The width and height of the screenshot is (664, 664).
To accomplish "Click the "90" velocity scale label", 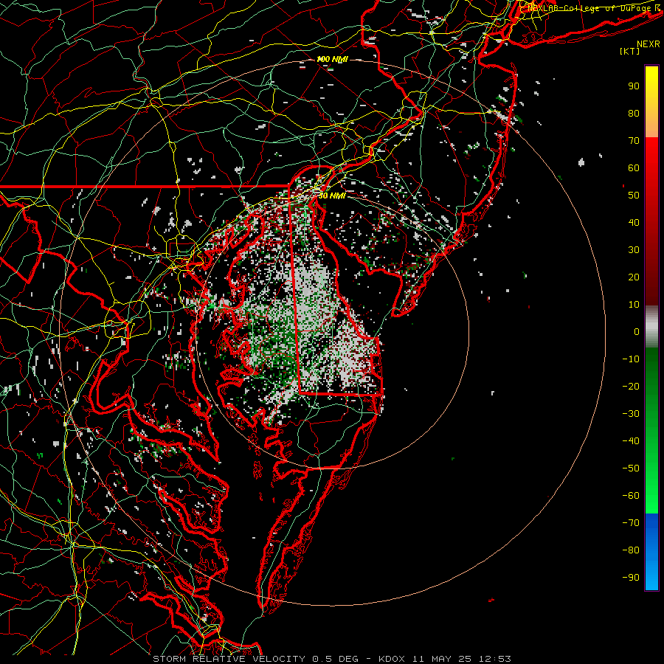I will point(634,86).
